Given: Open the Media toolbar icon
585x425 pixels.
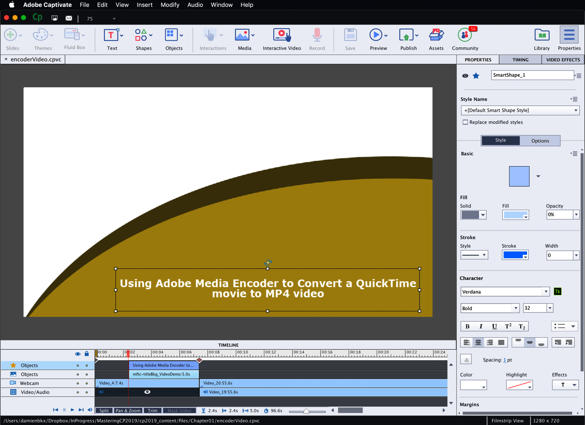Looking at the screenshot, I should (x=242, y=35).
